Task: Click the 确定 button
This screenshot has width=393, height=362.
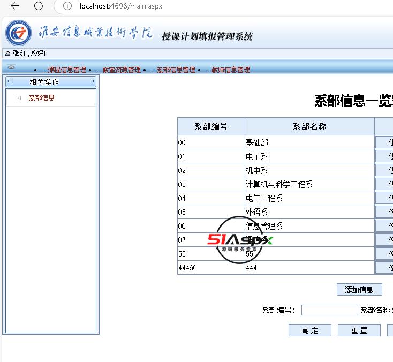Action: point(310,330)
